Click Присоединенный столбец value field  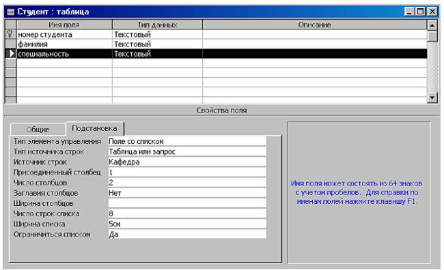[187, 172]
